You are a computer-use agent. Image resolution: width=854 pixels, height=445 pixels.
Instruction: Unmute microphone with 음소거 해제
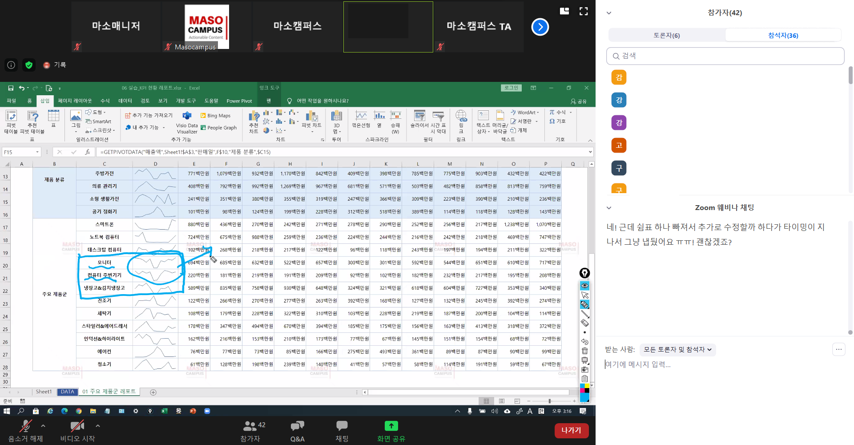[x=25, y=431]
